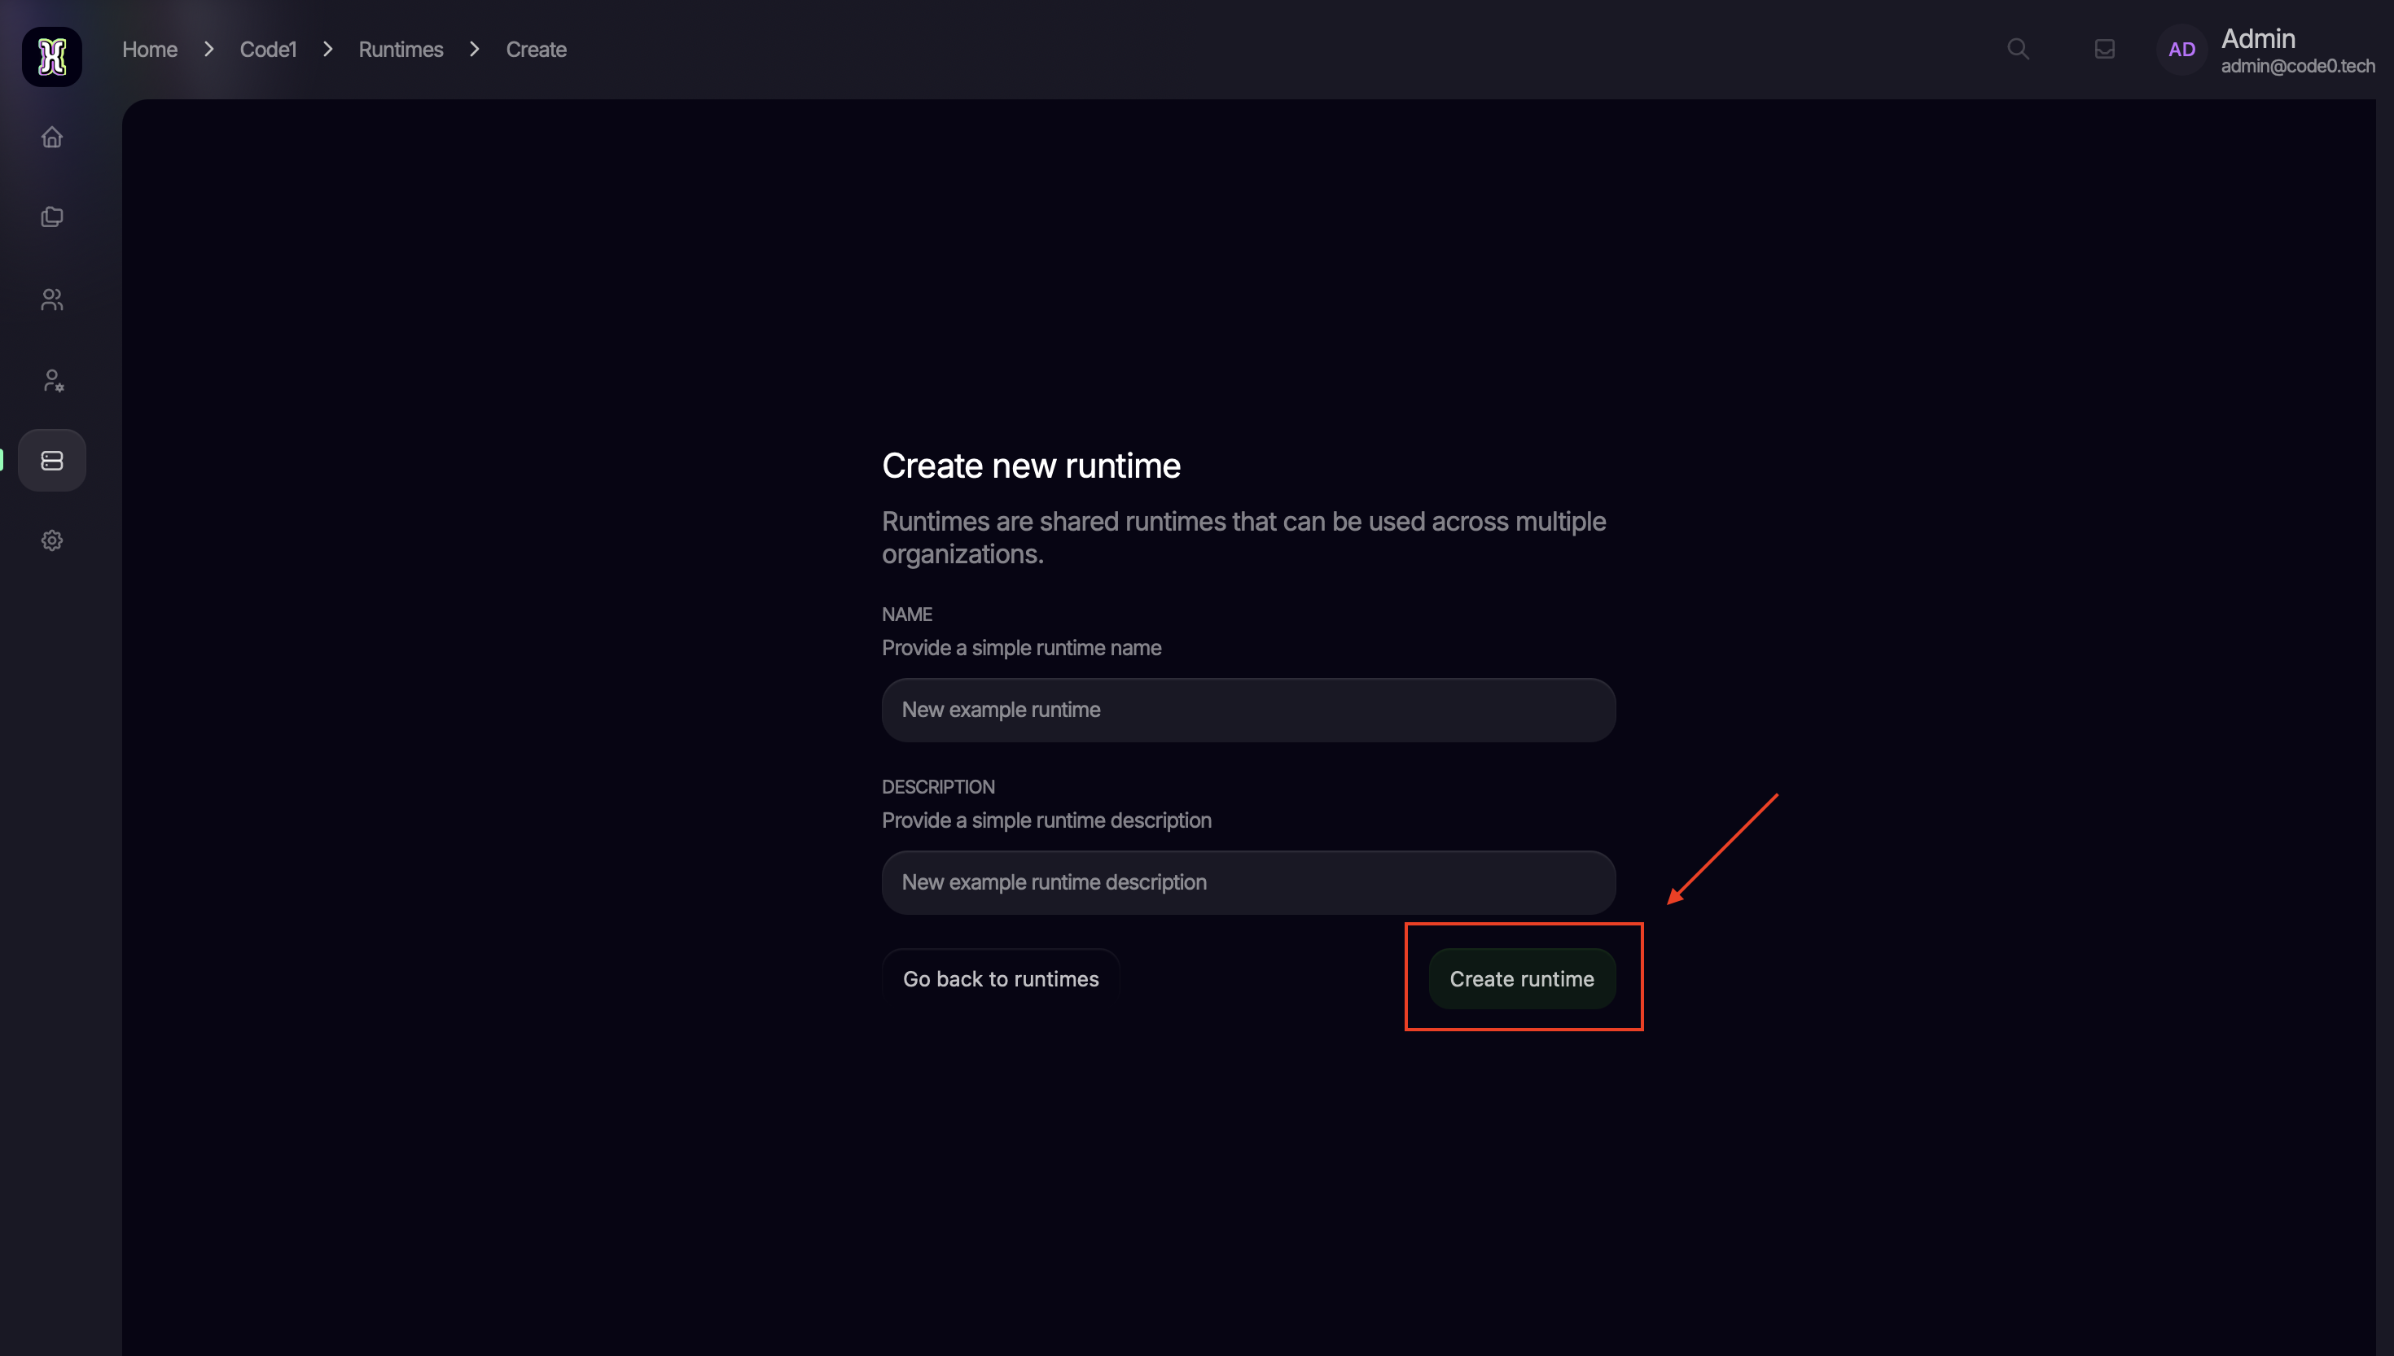Open the Home sidebar icon
The image size is (2394, 1356).
point(52,138)
